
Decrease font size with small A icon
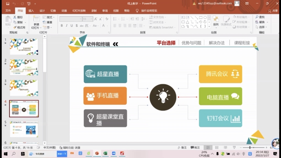[101, 19]
